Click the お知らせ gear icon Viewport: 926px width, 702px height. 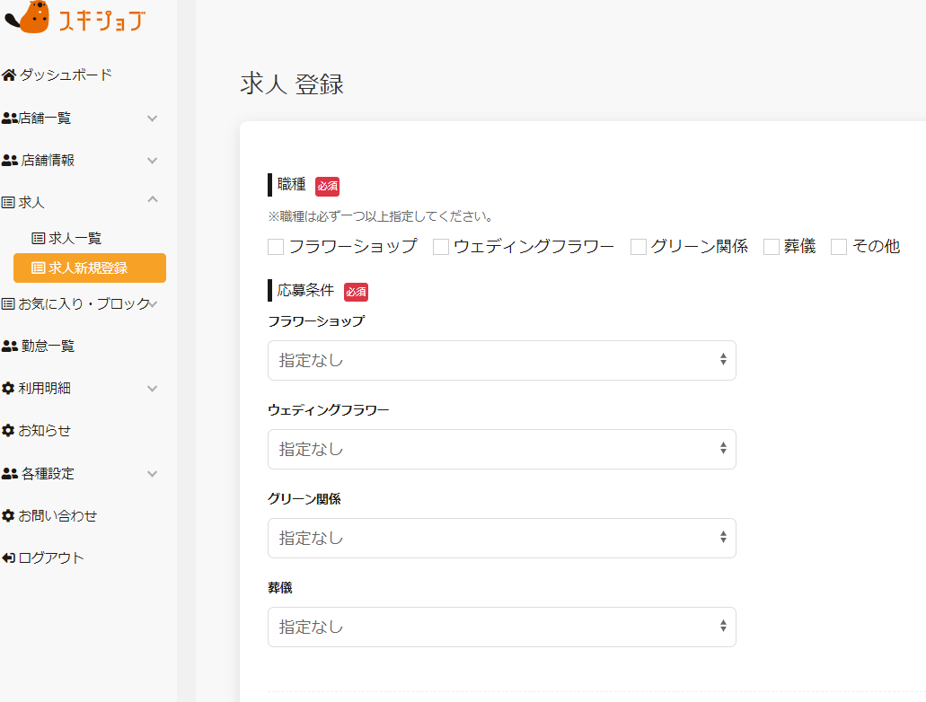coord(8,430)
